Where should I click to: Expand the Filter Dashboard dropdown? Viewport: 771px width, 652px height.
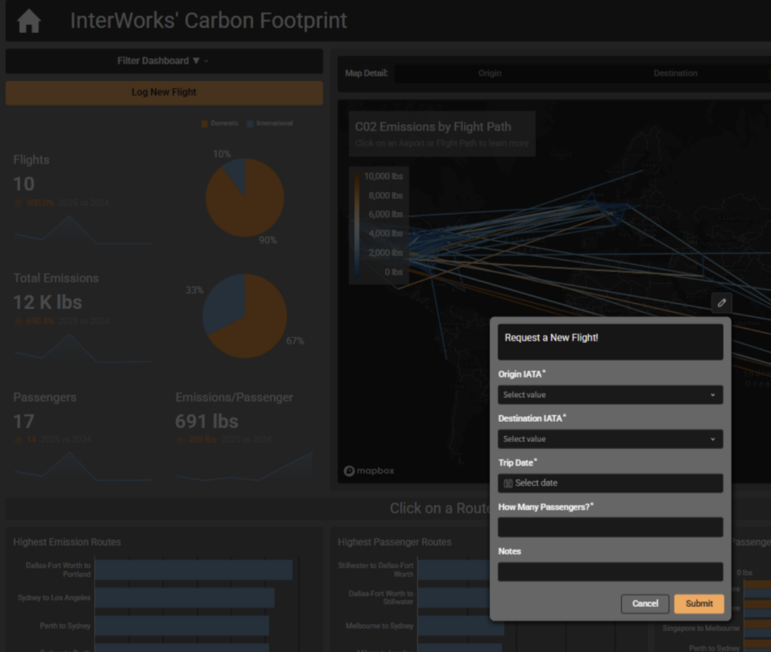[163, 61]
